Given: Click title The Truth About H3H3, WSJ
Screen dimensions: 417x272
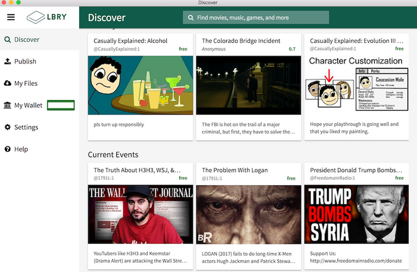Looking at the screenshot, I should click(x=137, y=170).
